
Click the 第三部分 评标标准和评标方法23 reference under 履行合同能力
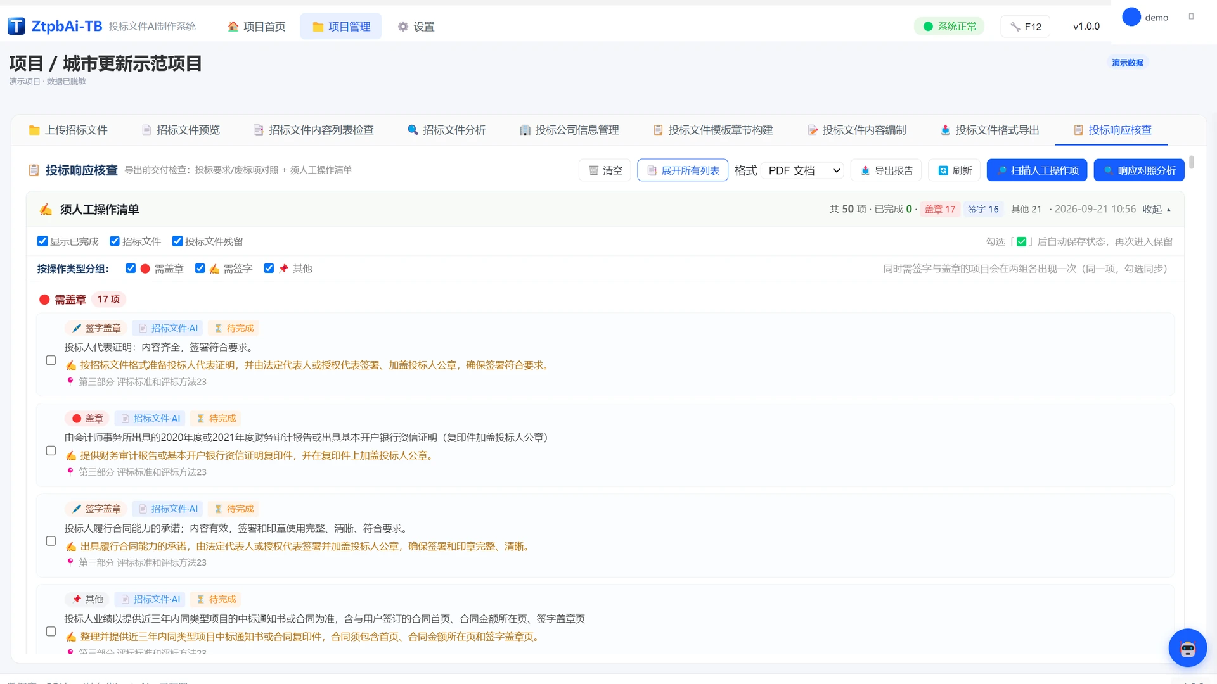point(142,563)
